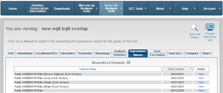Open the Microarray Analysis Tools menu
The image size is (223, 93).
tap(87, 8)
